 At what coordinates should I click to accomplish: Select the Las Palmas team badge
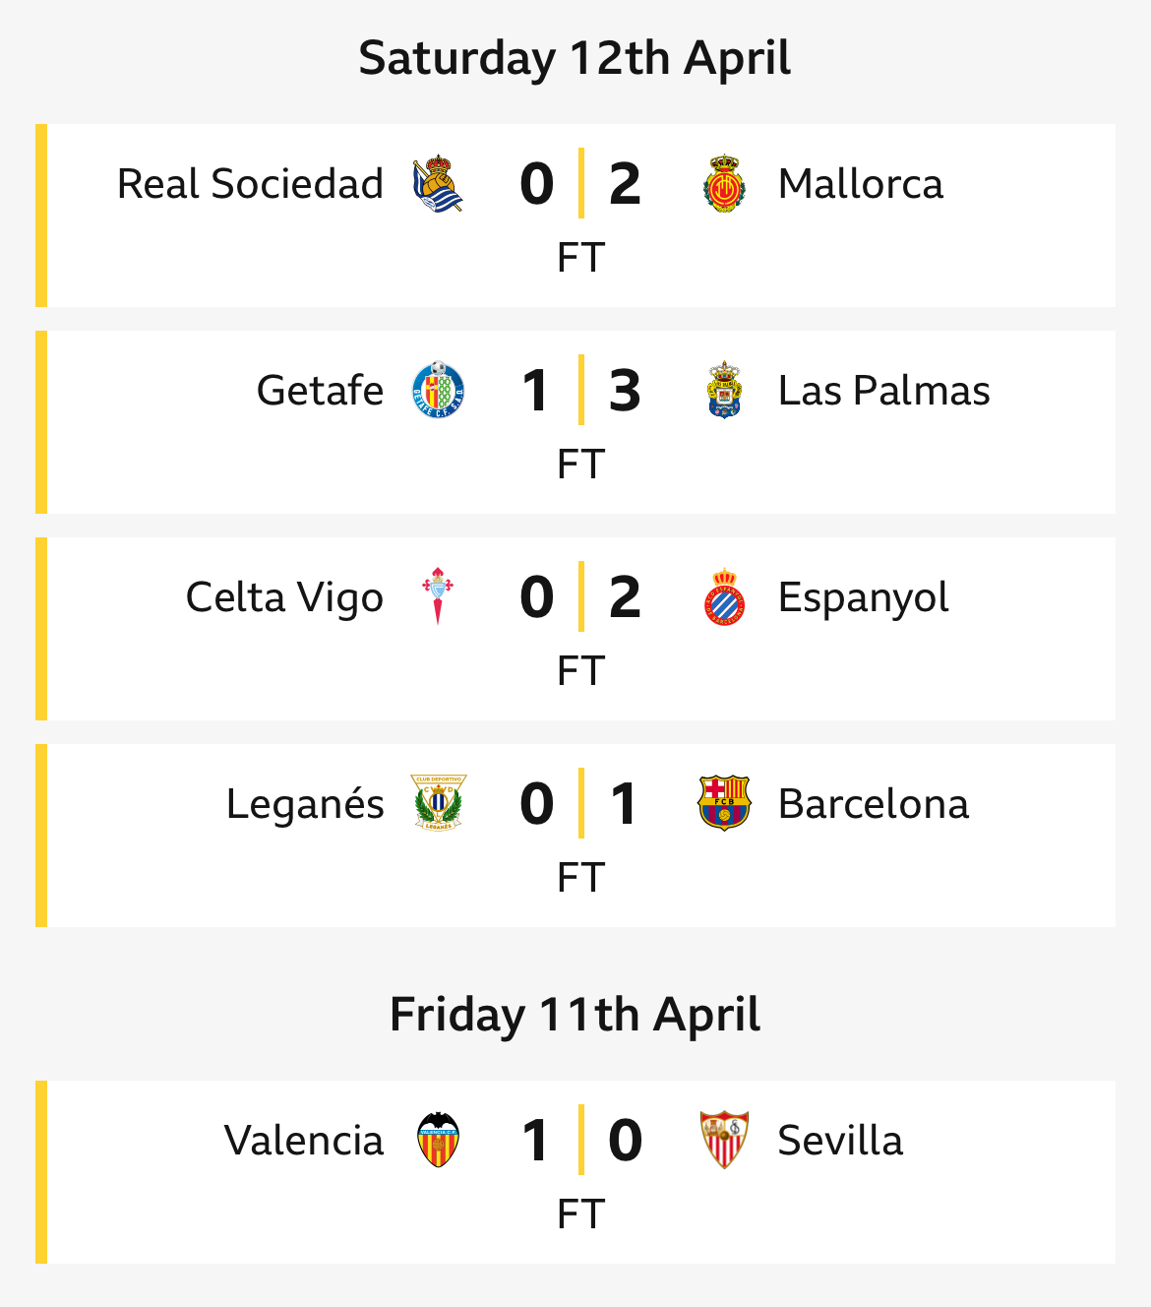click(x=724, y=391)
